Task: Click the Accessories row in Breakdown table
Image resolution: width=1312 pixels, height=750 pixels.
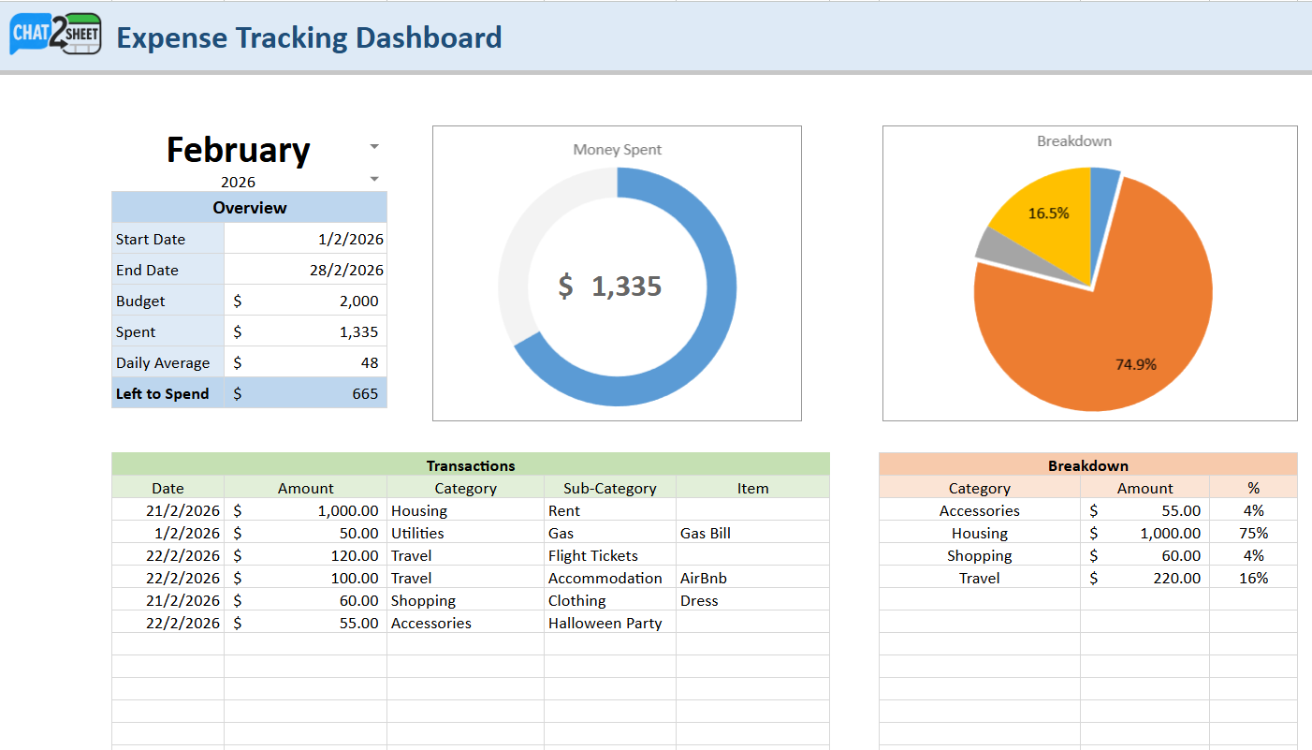Action: coord(979,510)
